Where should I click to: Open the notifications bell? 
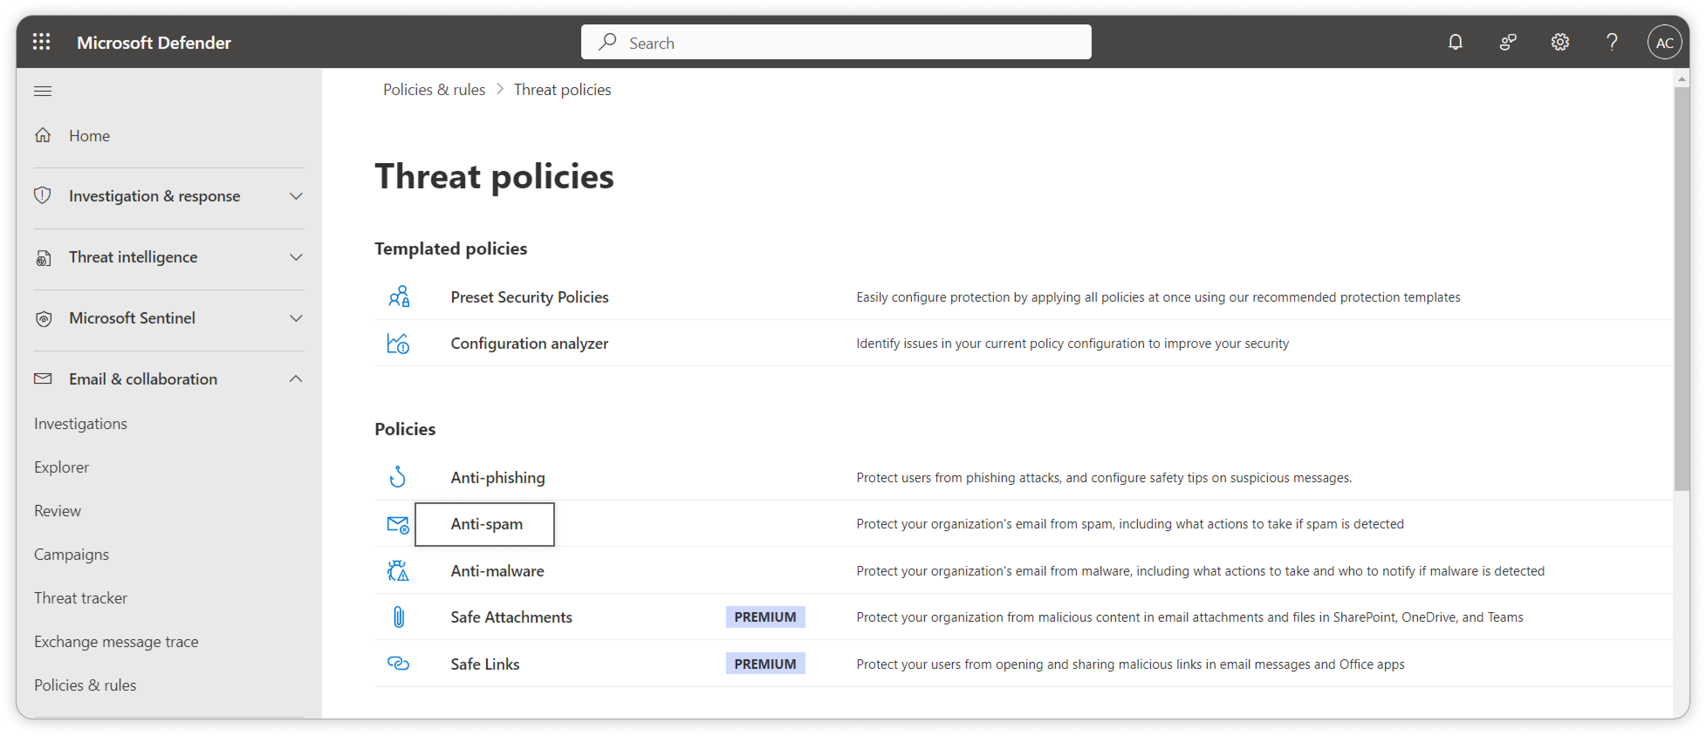pos(1455,42)
